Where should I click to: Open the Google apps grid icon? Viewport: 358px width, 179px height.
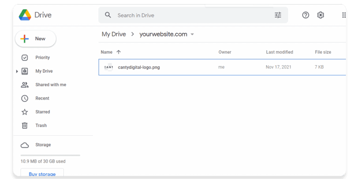[344, 15]
